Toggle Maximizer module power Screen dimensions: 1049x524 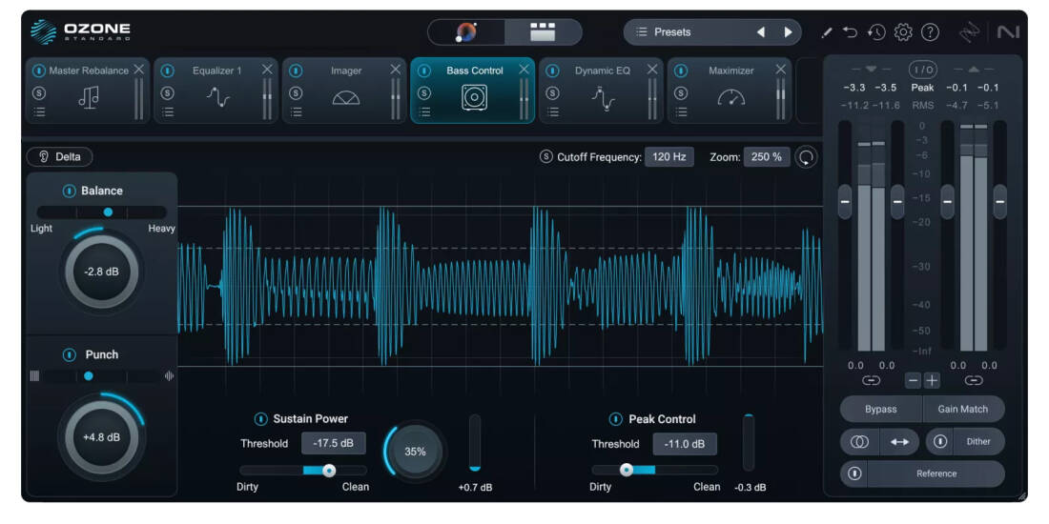tap(681, 71)
